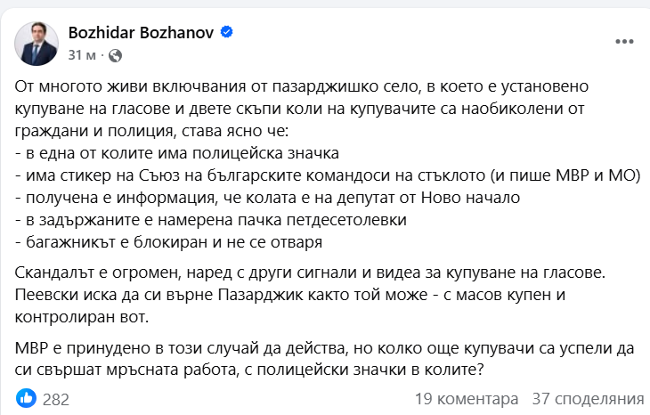The height and width of the screenshot is (415, 650).
Task: Click the line mentioning депутат от Ново начало
Action: (x=267, y=198)
